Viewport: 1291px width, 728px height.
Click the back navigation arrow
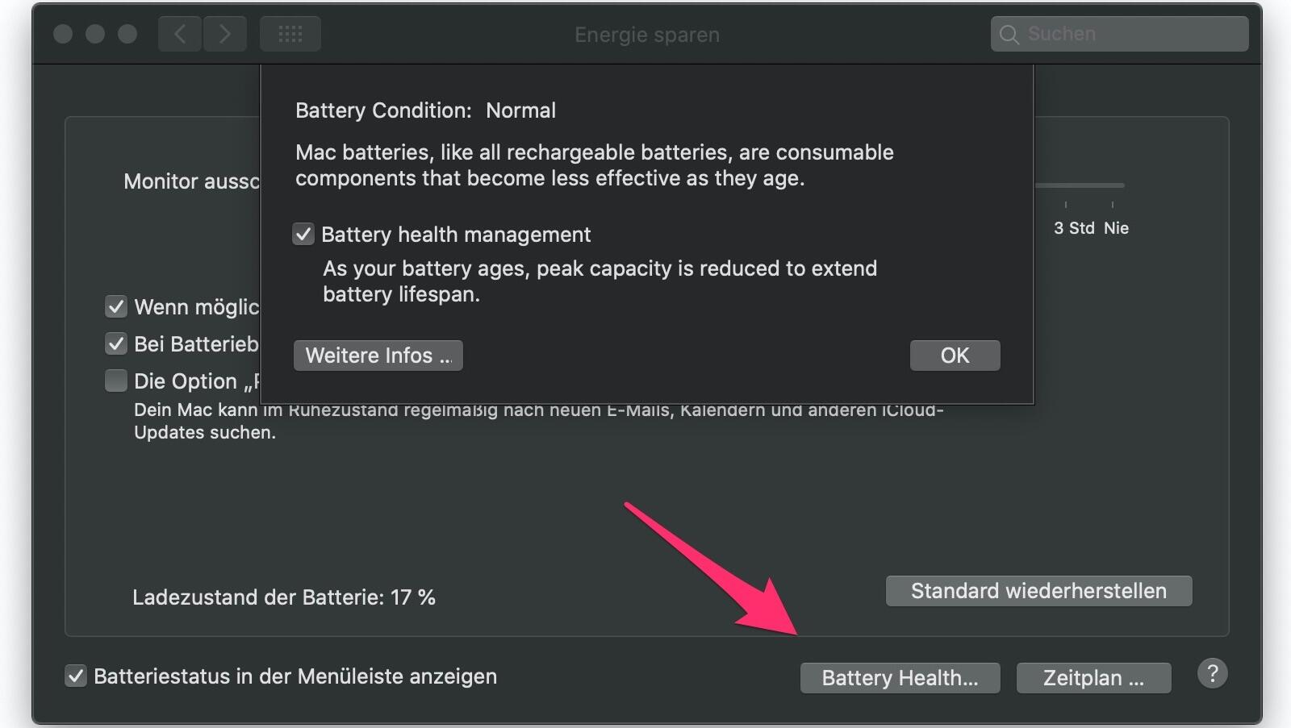pos(179,35)
